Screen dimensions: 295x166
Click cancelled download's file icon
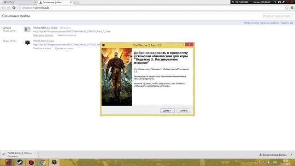pyautogui.click(x=27, y=30)
